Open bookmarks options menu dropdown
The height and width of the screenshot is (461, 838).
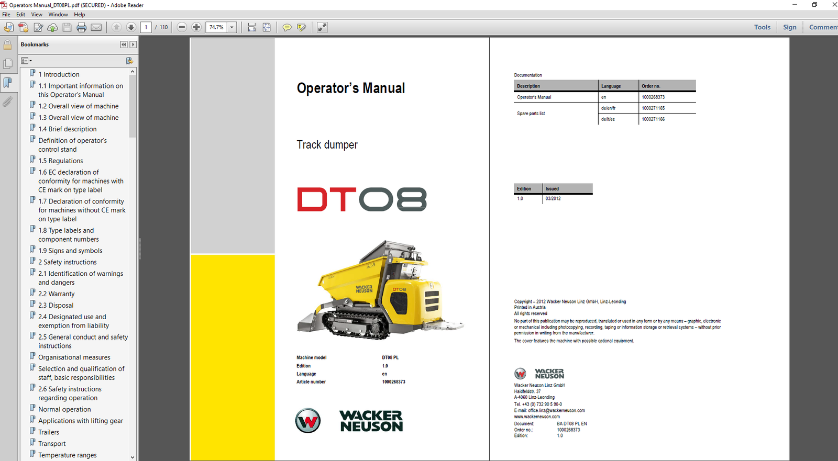tap(26, 61)
